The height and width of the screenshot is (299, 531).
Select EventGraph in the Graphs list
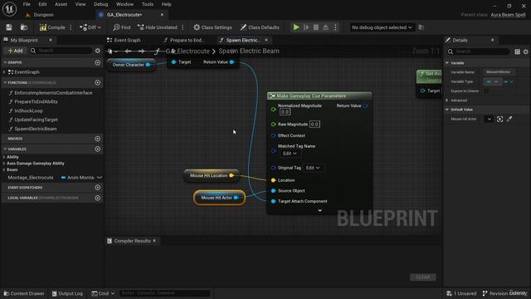(27, 72)
